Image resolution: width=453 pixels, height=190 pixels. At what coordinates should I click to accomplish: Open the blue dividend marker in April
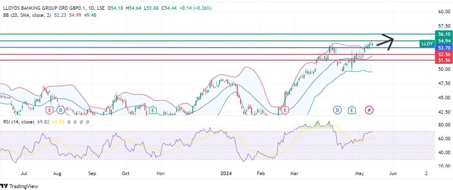pos(337,110)
